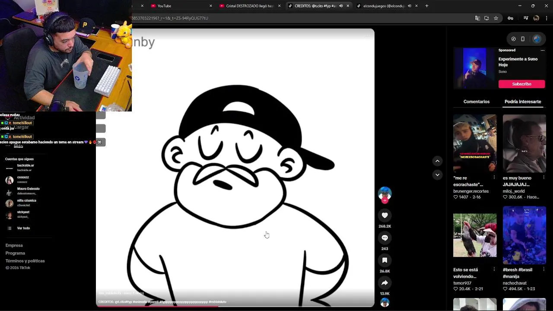
Task: Open backside.ar followed account
Action: point(26,168)
